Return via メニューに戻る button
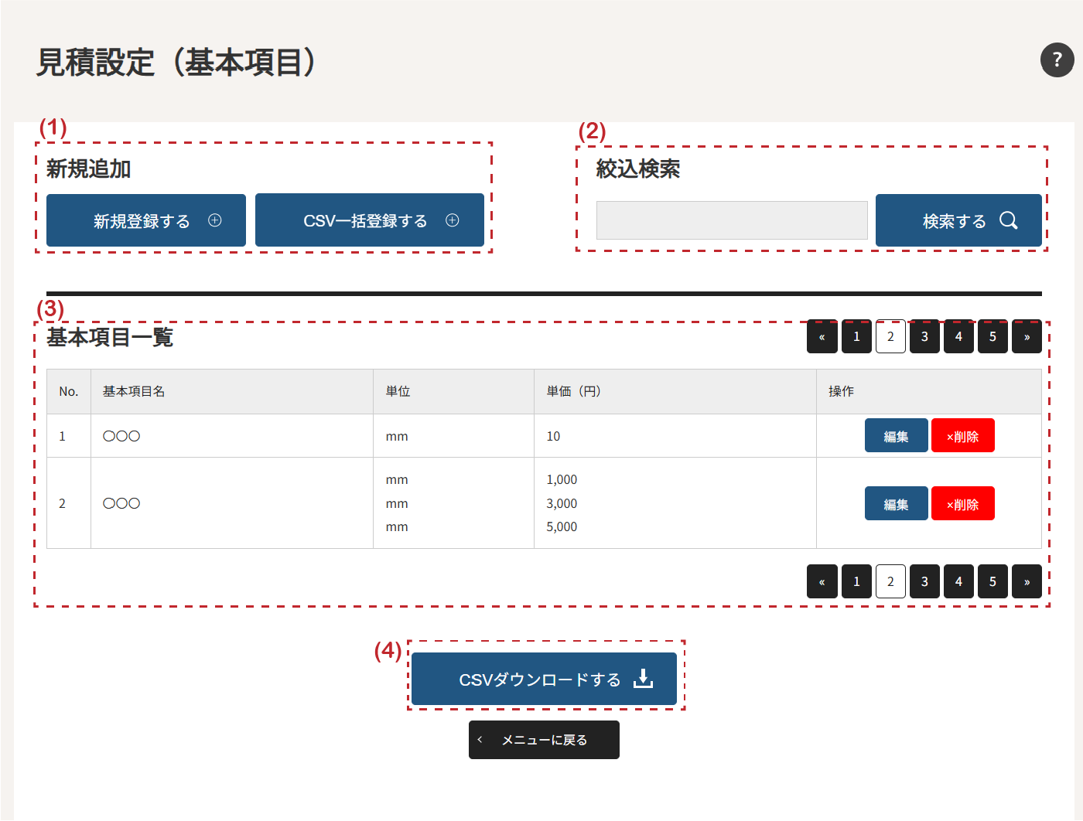This screenshot has width=1083, height=821. [544, 740]
